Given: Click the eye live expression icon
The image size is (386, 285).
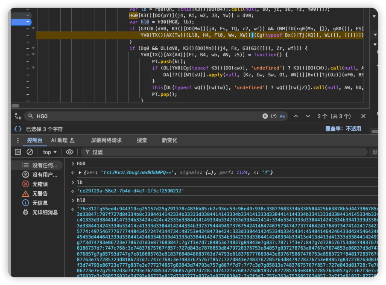Looking at the screenshot, I should (70, 152).
